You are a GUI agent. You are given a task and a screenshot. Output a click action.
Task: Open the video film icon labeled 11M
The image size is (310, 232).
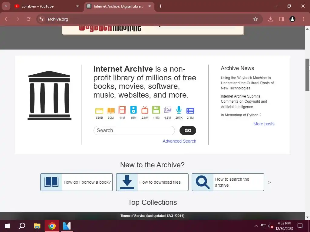click(x=122, y=110)
